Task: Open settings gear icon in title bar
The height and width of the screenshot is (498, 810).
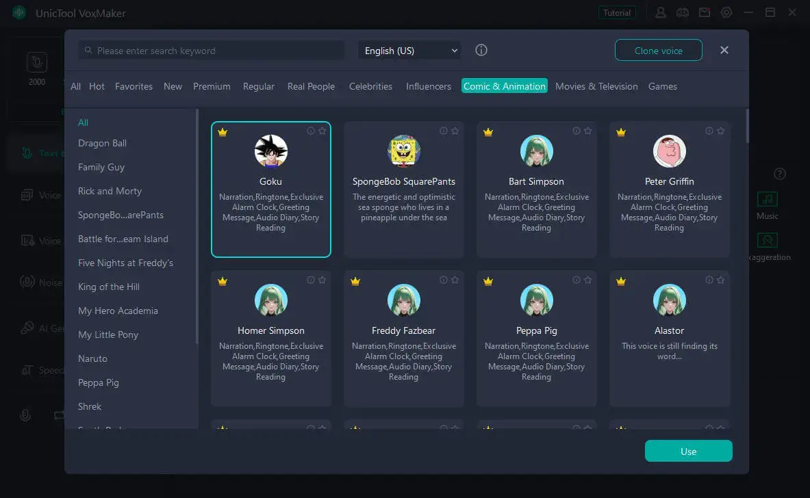Action: 726,12
